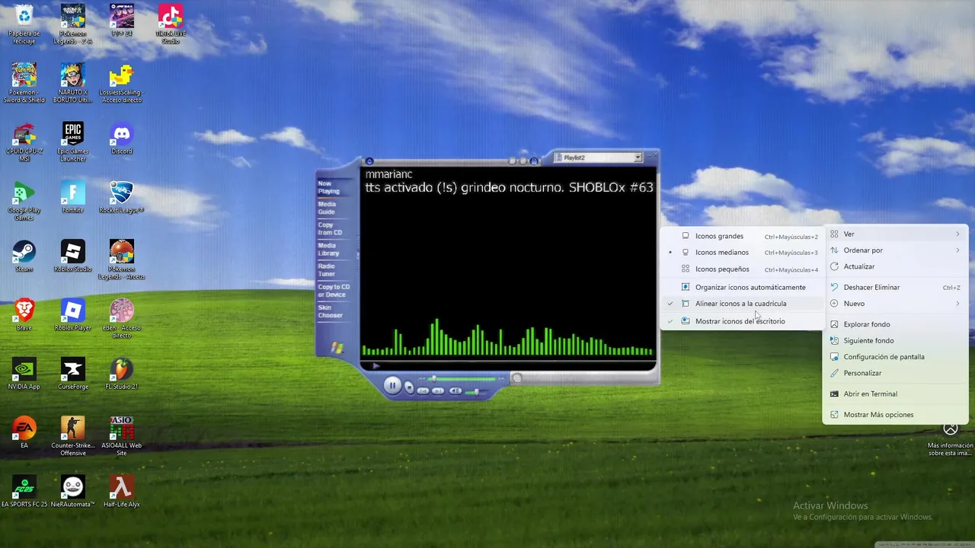Toggle Mostrar iconos del escritorio
975x548 pixels.
pyautogui.click(x=742, y=320)
